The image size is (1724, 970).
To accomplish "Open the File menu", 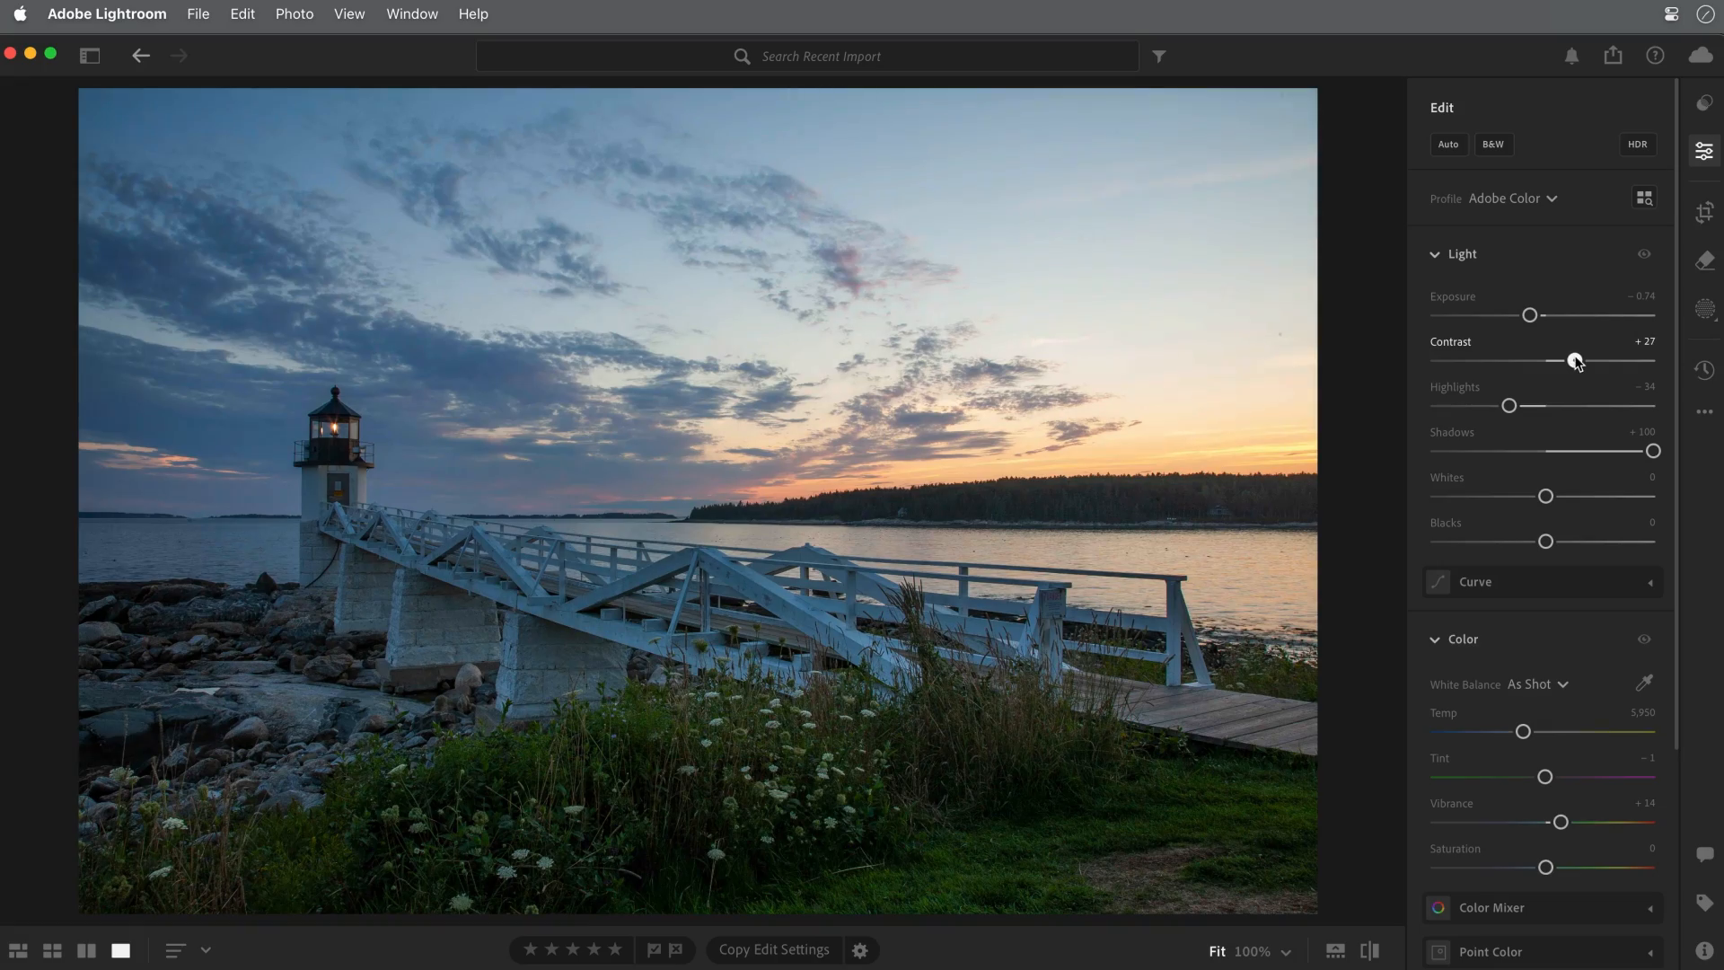I will (x=198, y=14).
